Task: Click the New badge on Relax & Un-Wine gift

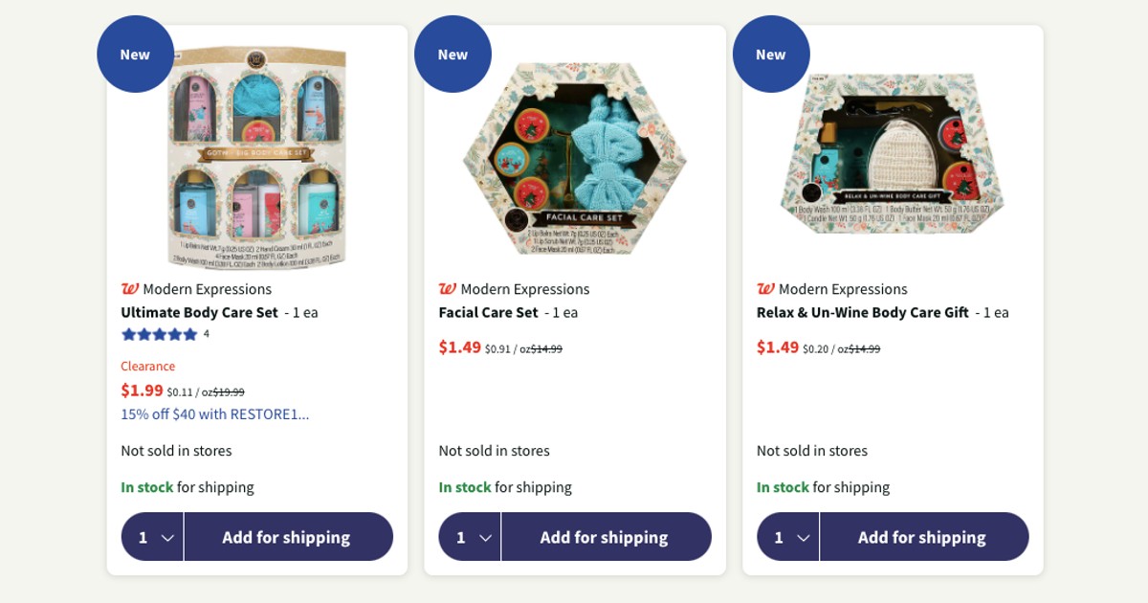Action: coord(770,55)
